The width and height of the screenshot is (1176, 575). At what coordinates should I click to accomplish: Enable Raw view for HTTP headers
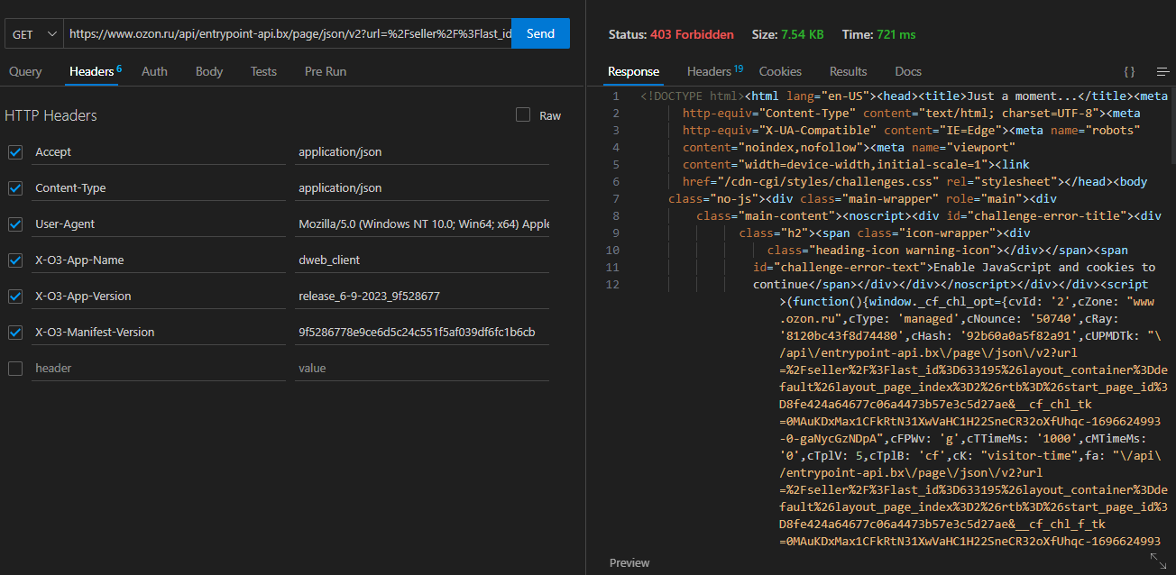click(x=522, y=115)
